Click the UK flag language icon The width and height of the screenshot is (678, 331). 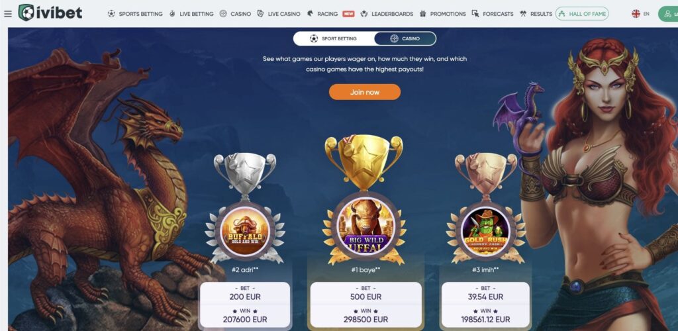click(636, 14)
